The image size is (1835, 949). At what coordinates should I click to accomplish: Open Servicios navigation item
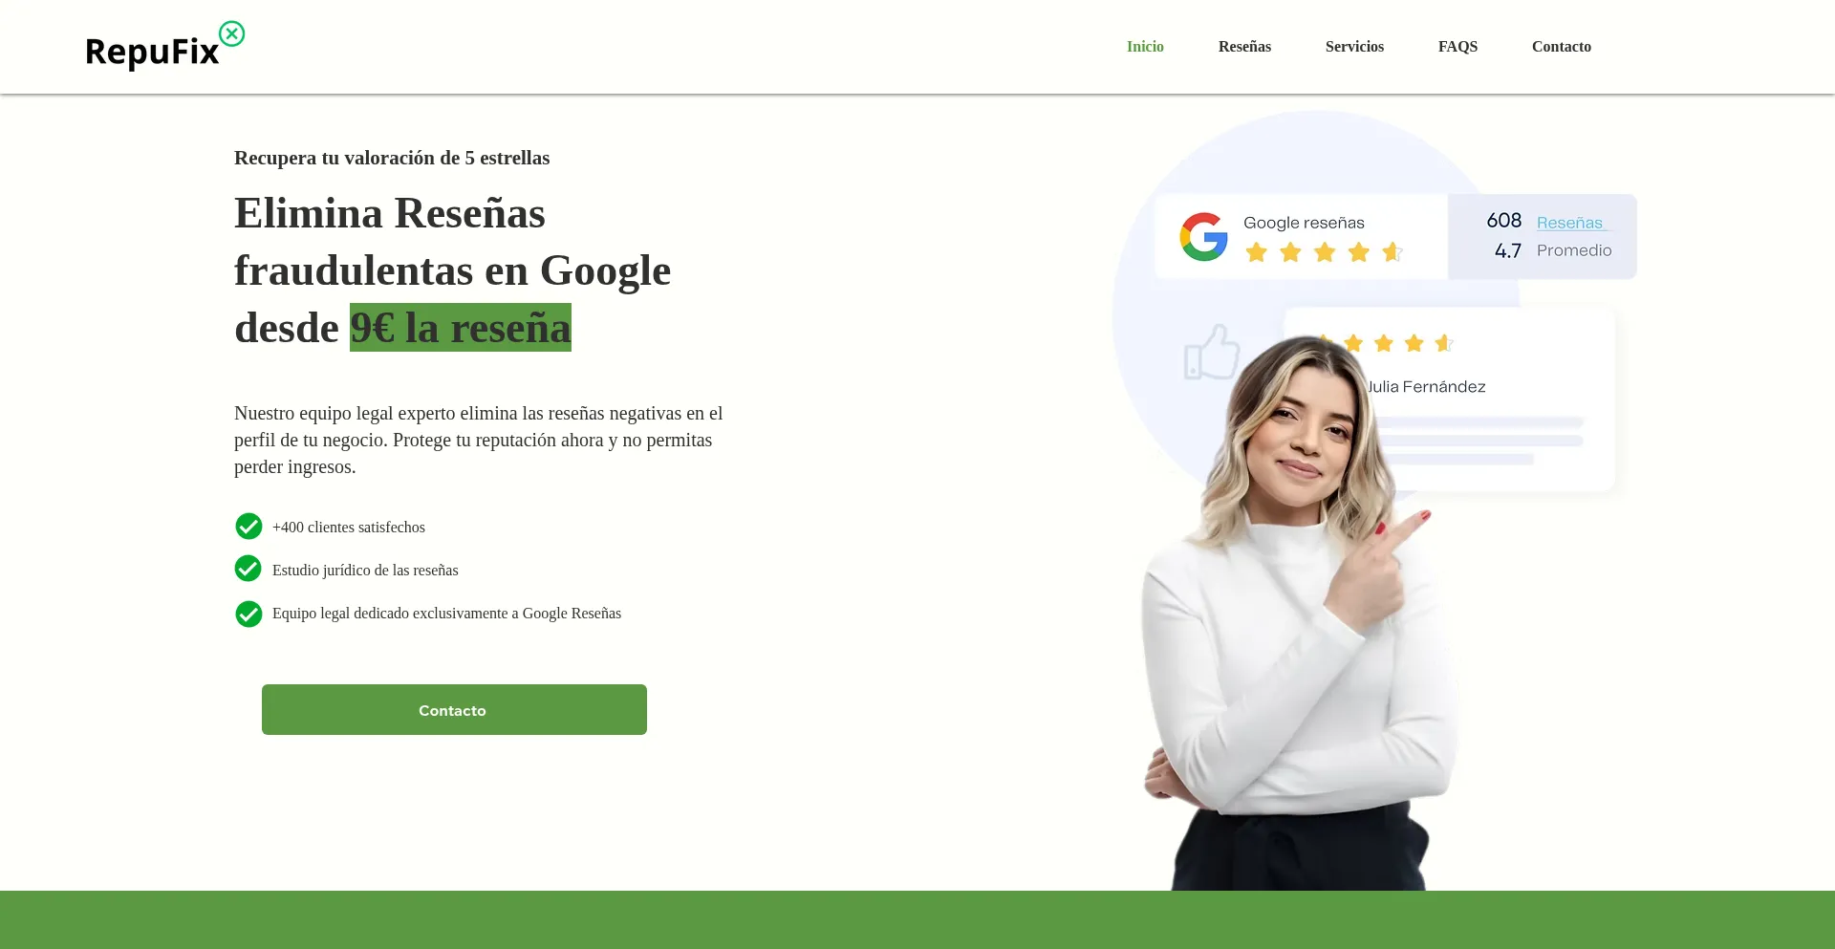[x=1354, y=47]
